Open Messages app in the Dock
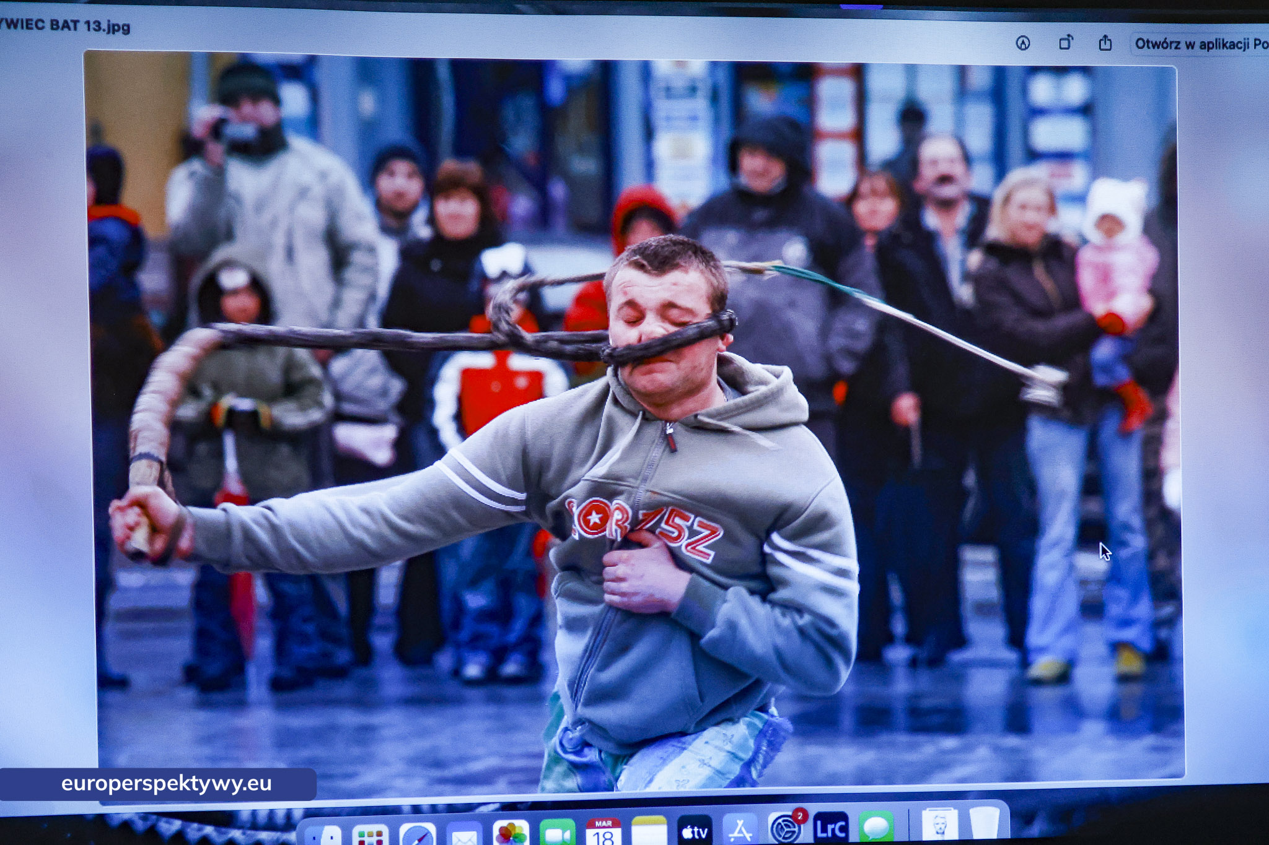1269x845 pixels. pos(876,827)
